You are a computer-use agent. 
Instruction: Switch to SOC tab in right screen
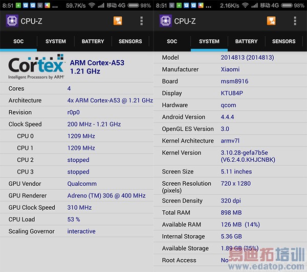click(x=172, y=41)
